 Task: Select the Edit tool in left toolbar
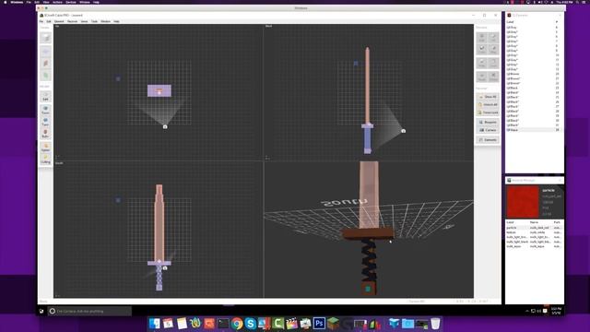tap(45, 97)
